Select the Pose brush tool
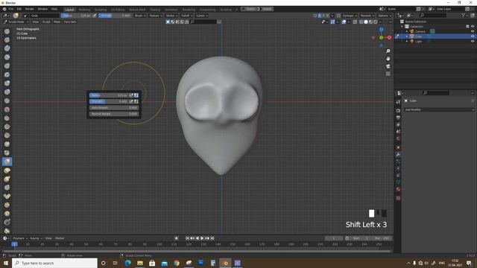Viewport: 477px width, 268px height. click(7, 197)
